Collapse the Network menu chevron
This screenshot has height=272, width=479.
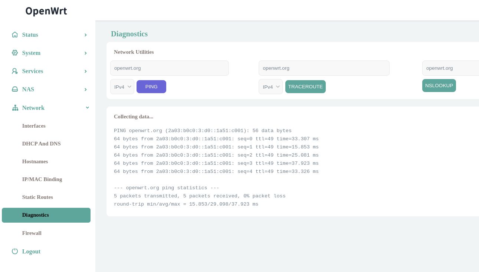click(x=88, y=108)
